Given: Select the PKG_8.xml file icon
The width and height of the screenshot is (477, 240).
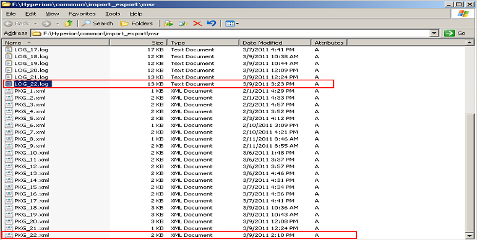Looking at the screenshot, I should click(x=9, y=139).
